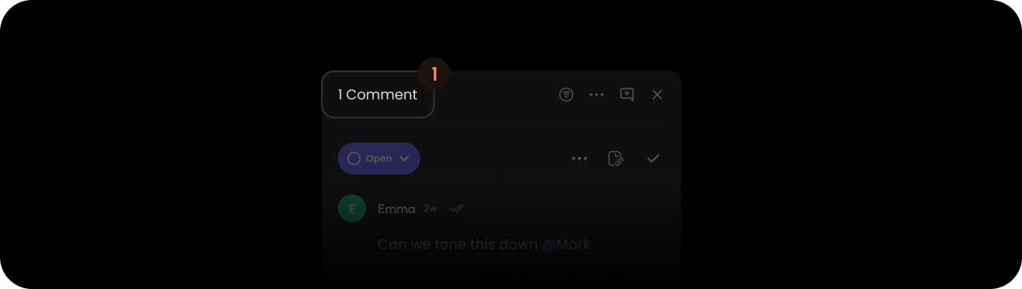Show read receipts double-check icon

[x=457, y=208]
